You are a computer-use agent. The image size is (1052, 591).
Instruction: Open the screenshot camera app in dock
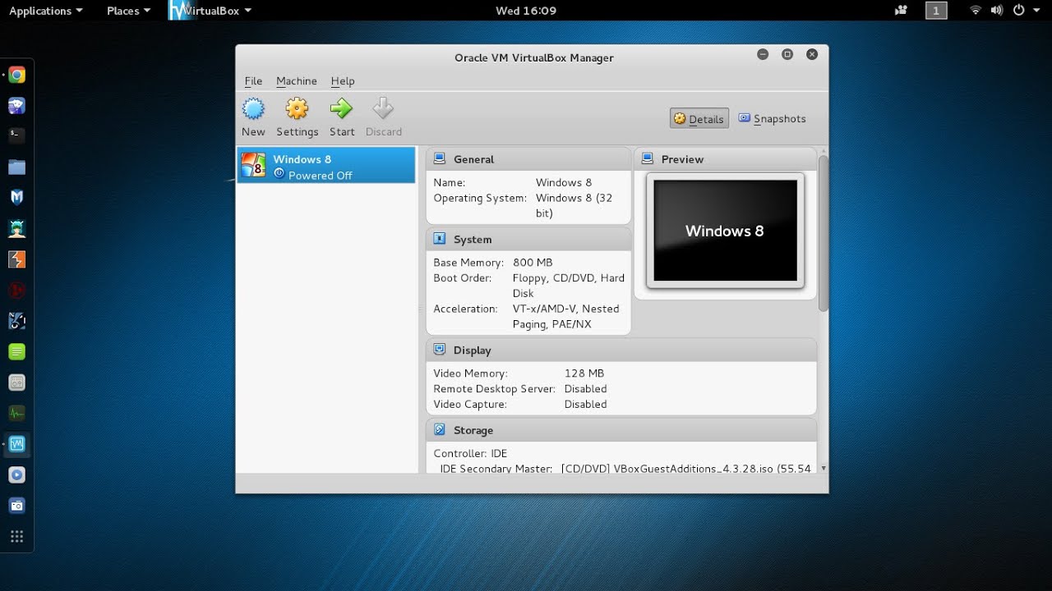(x=16, y=506)
